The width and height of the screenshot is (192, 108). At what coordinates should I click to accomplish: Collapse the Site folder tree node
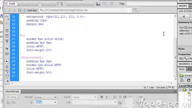(181, 90)
